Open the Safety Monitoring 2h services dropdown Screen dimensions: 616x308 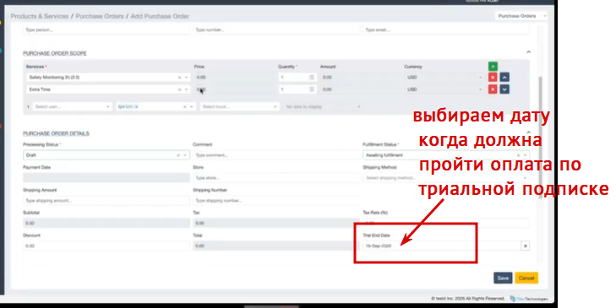coord(186,78)
